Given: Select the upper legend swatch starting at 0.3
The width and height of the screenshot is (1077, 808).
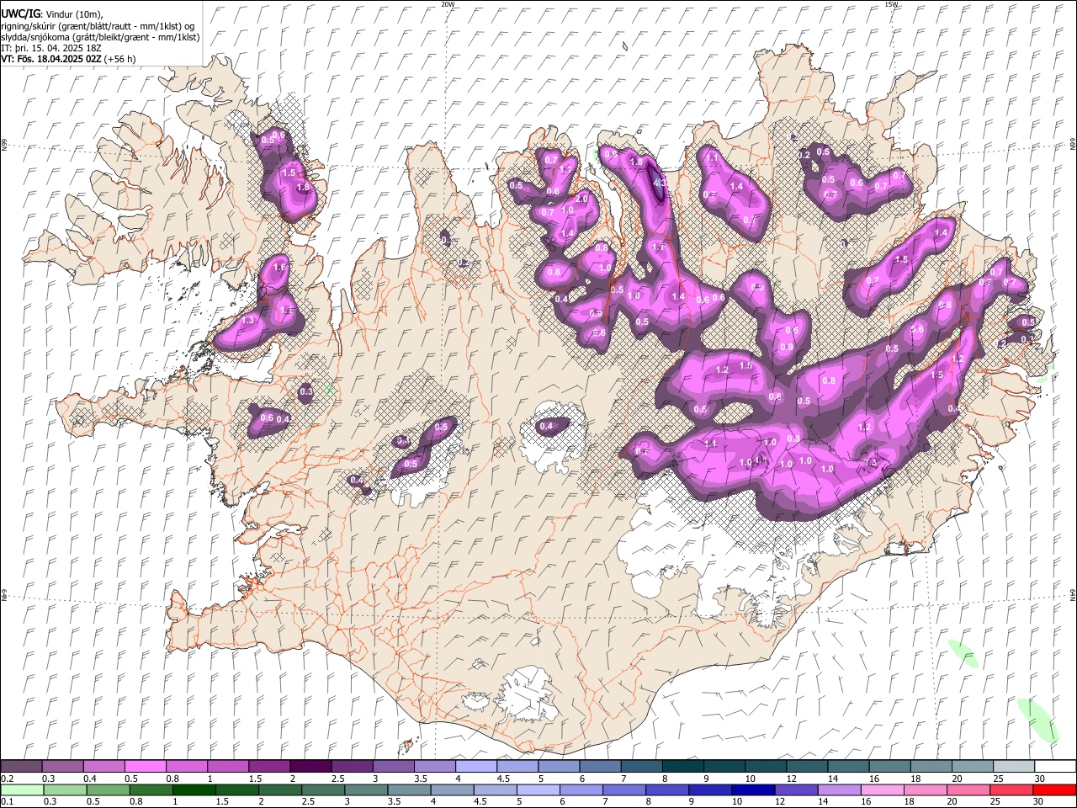Looking at the screenshot, I should [63, 767].
